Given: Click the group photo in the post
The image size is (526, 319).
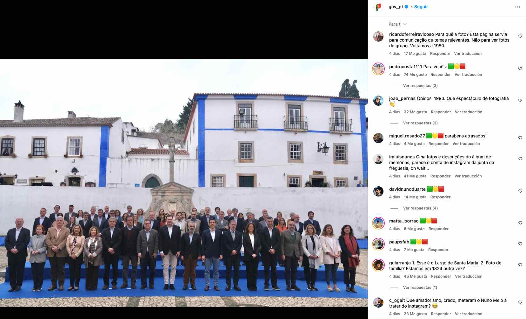Looking at the screenshot, I should click(184, 183).
